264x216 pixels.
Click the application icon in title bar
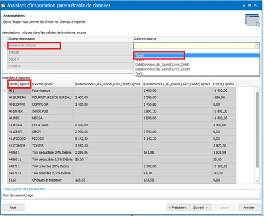click(3, 5)
